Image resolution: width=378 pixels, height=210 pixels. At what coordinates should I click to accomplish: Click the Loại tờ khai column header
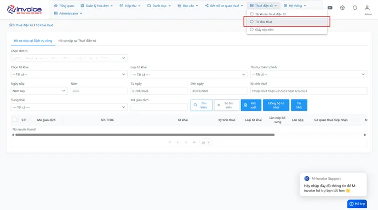(253, 120)
